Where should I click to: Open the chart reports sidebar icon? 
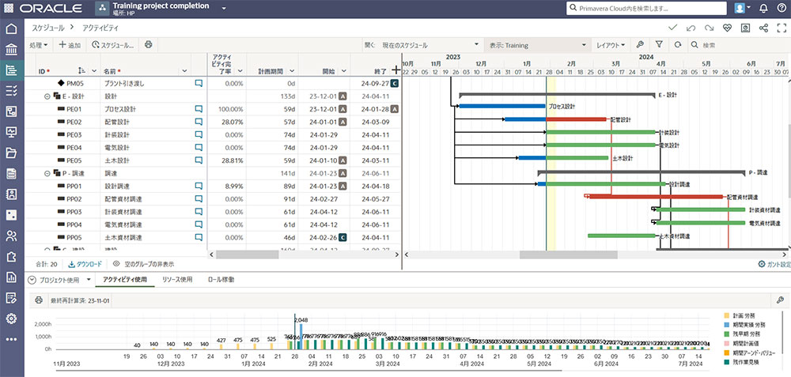pyautogui.click(x=11, y=277)
